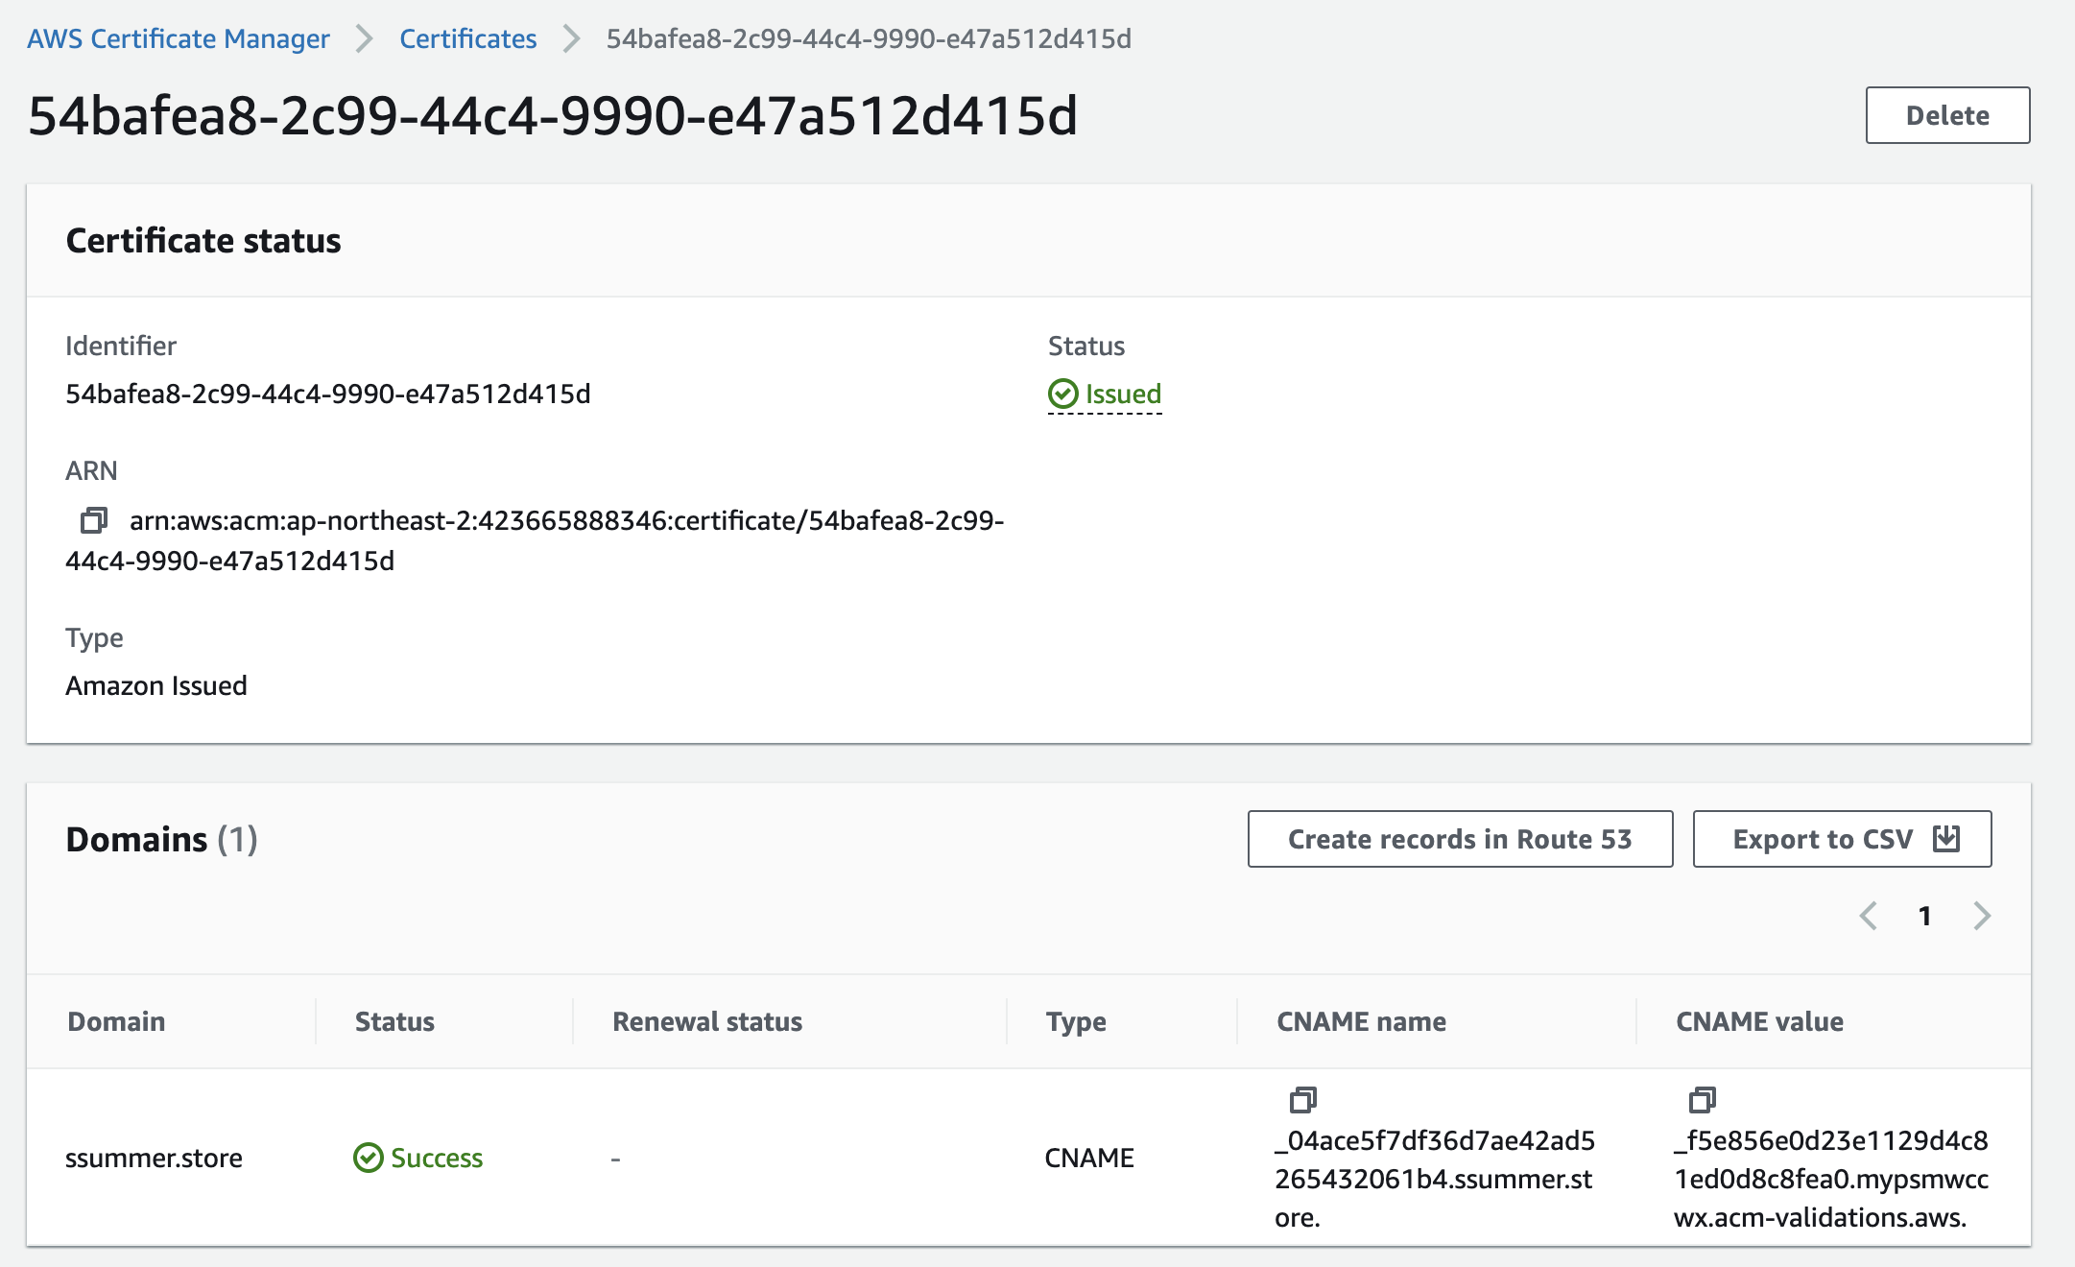Delete this certificate
Viewport: 2075px width, 1267px height.
1946,115
